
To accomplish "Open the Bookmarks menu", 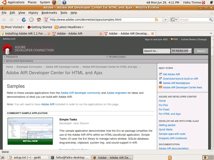I will click(x=49, y=13).
